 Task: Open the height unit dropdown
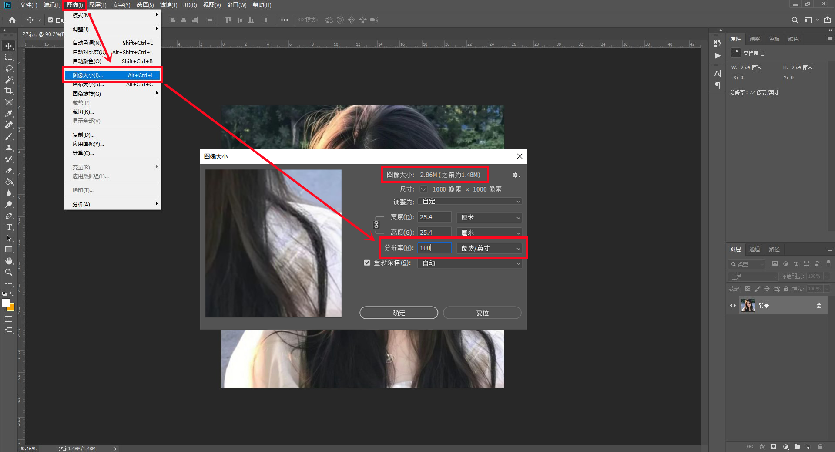tap(489, 233)
